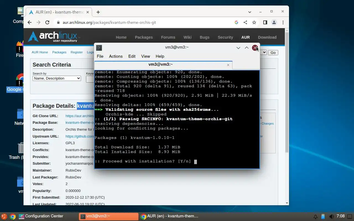Open the Security nav link
Viewport: 354px width, 221px height.
(x=225, y=37)
